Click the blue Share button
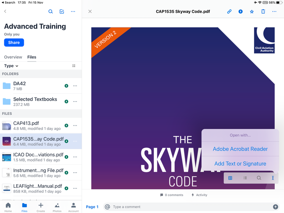Viewport: 284px width, 213px height. (x=14, y=43)
